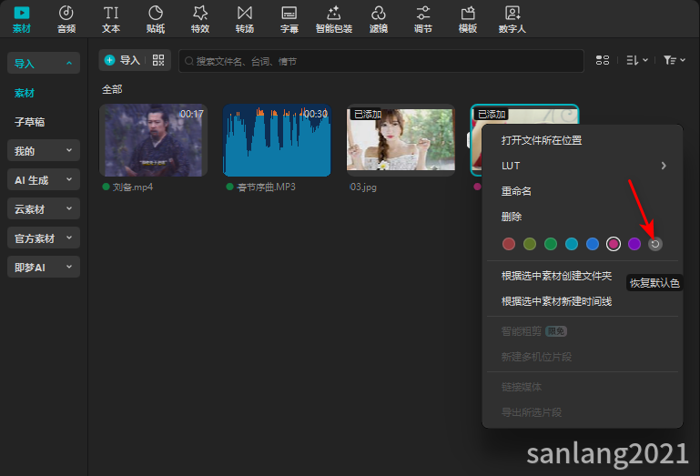This screenshot has width=700, height=476.
Task: Open the 字幕 captions tab icon
Action: coord(289,14)
